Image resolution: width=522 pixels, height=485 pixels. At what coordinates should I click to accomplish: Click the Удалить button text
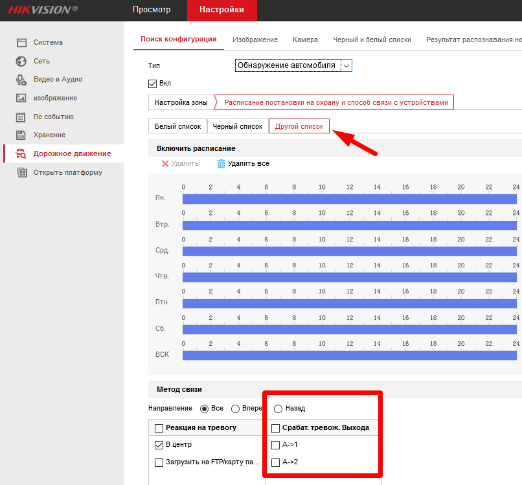pyautogui.click(x=185, y=163)
